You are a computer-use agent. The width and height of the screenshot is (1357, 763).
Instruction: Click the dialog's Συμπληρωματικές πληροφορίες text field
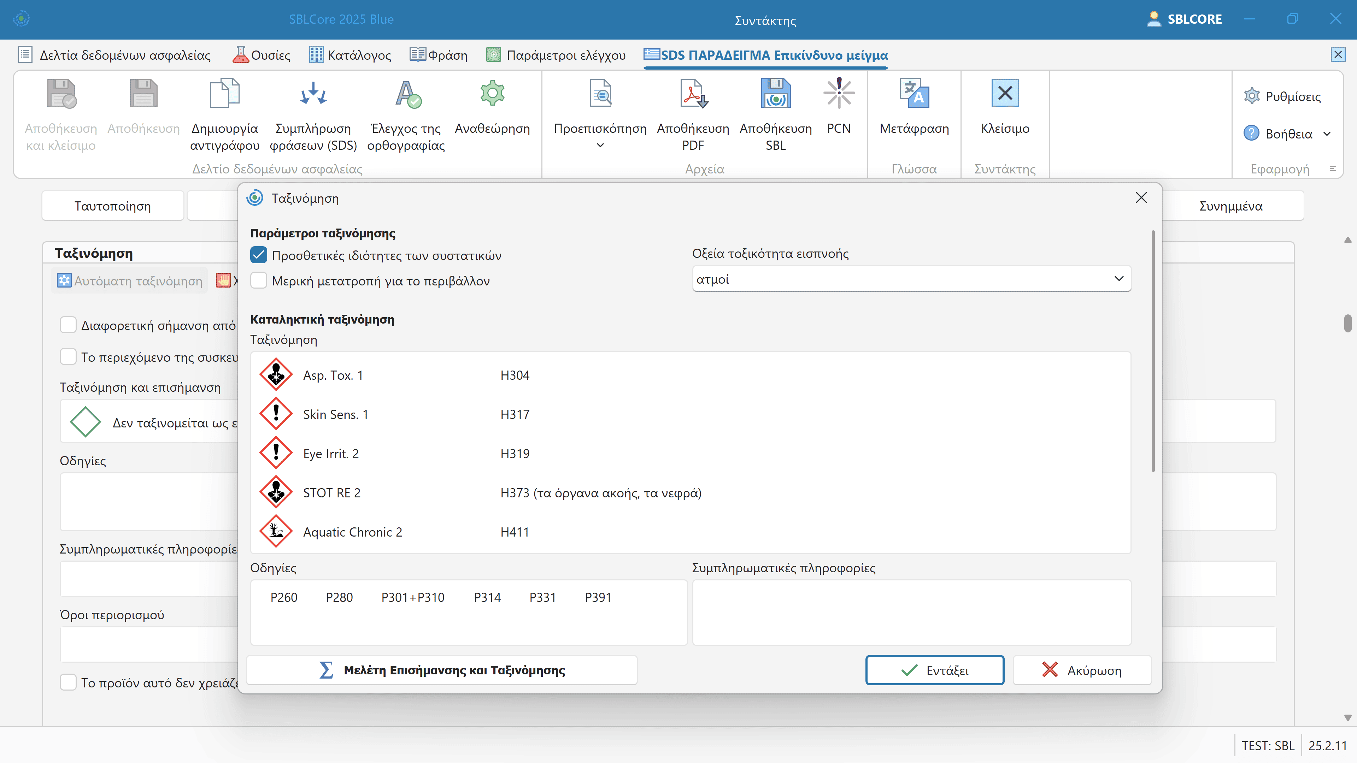pyautogui.click(x=911, y=612)
